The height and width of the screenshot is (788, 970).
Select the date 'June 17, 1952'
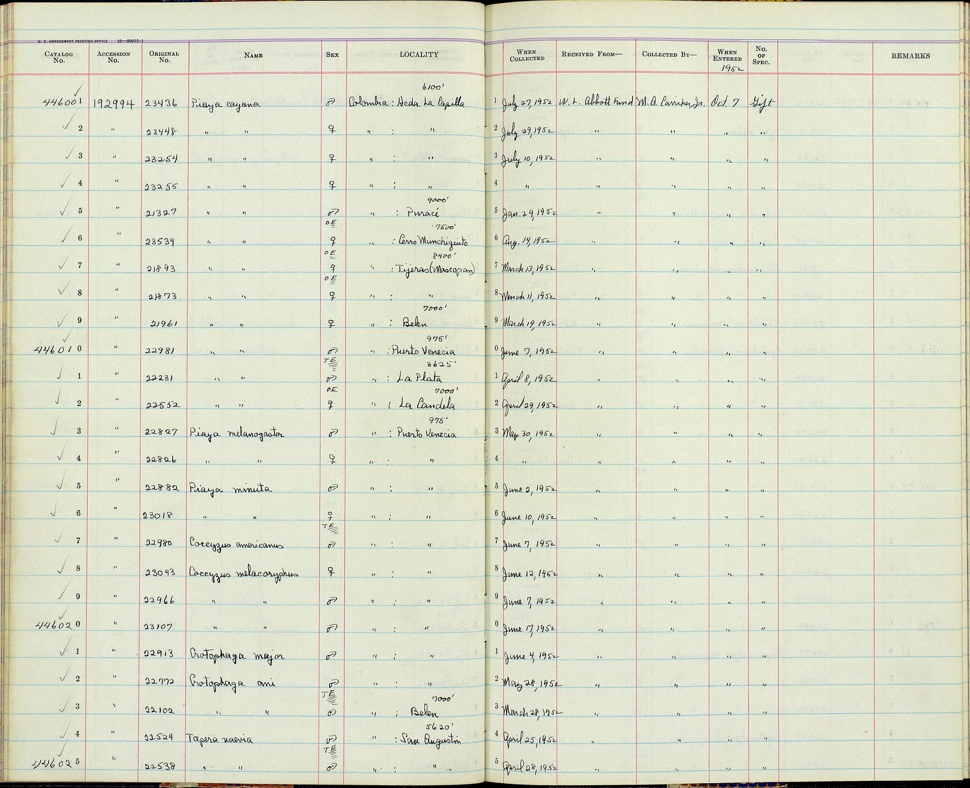530,629
